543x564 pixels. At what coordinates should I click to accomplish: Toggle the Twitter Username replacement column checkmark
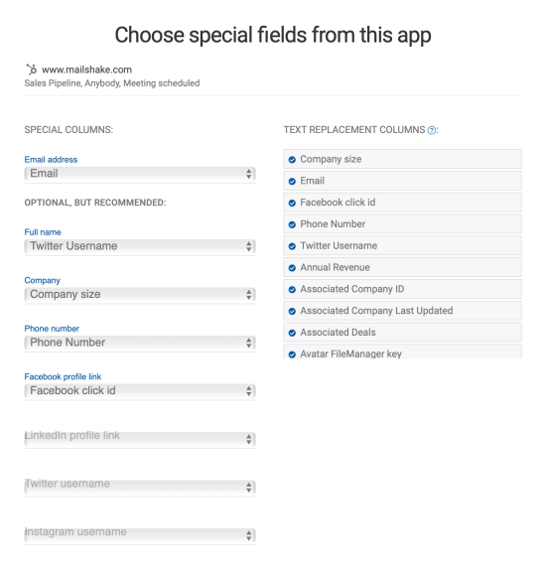point(292,246)
